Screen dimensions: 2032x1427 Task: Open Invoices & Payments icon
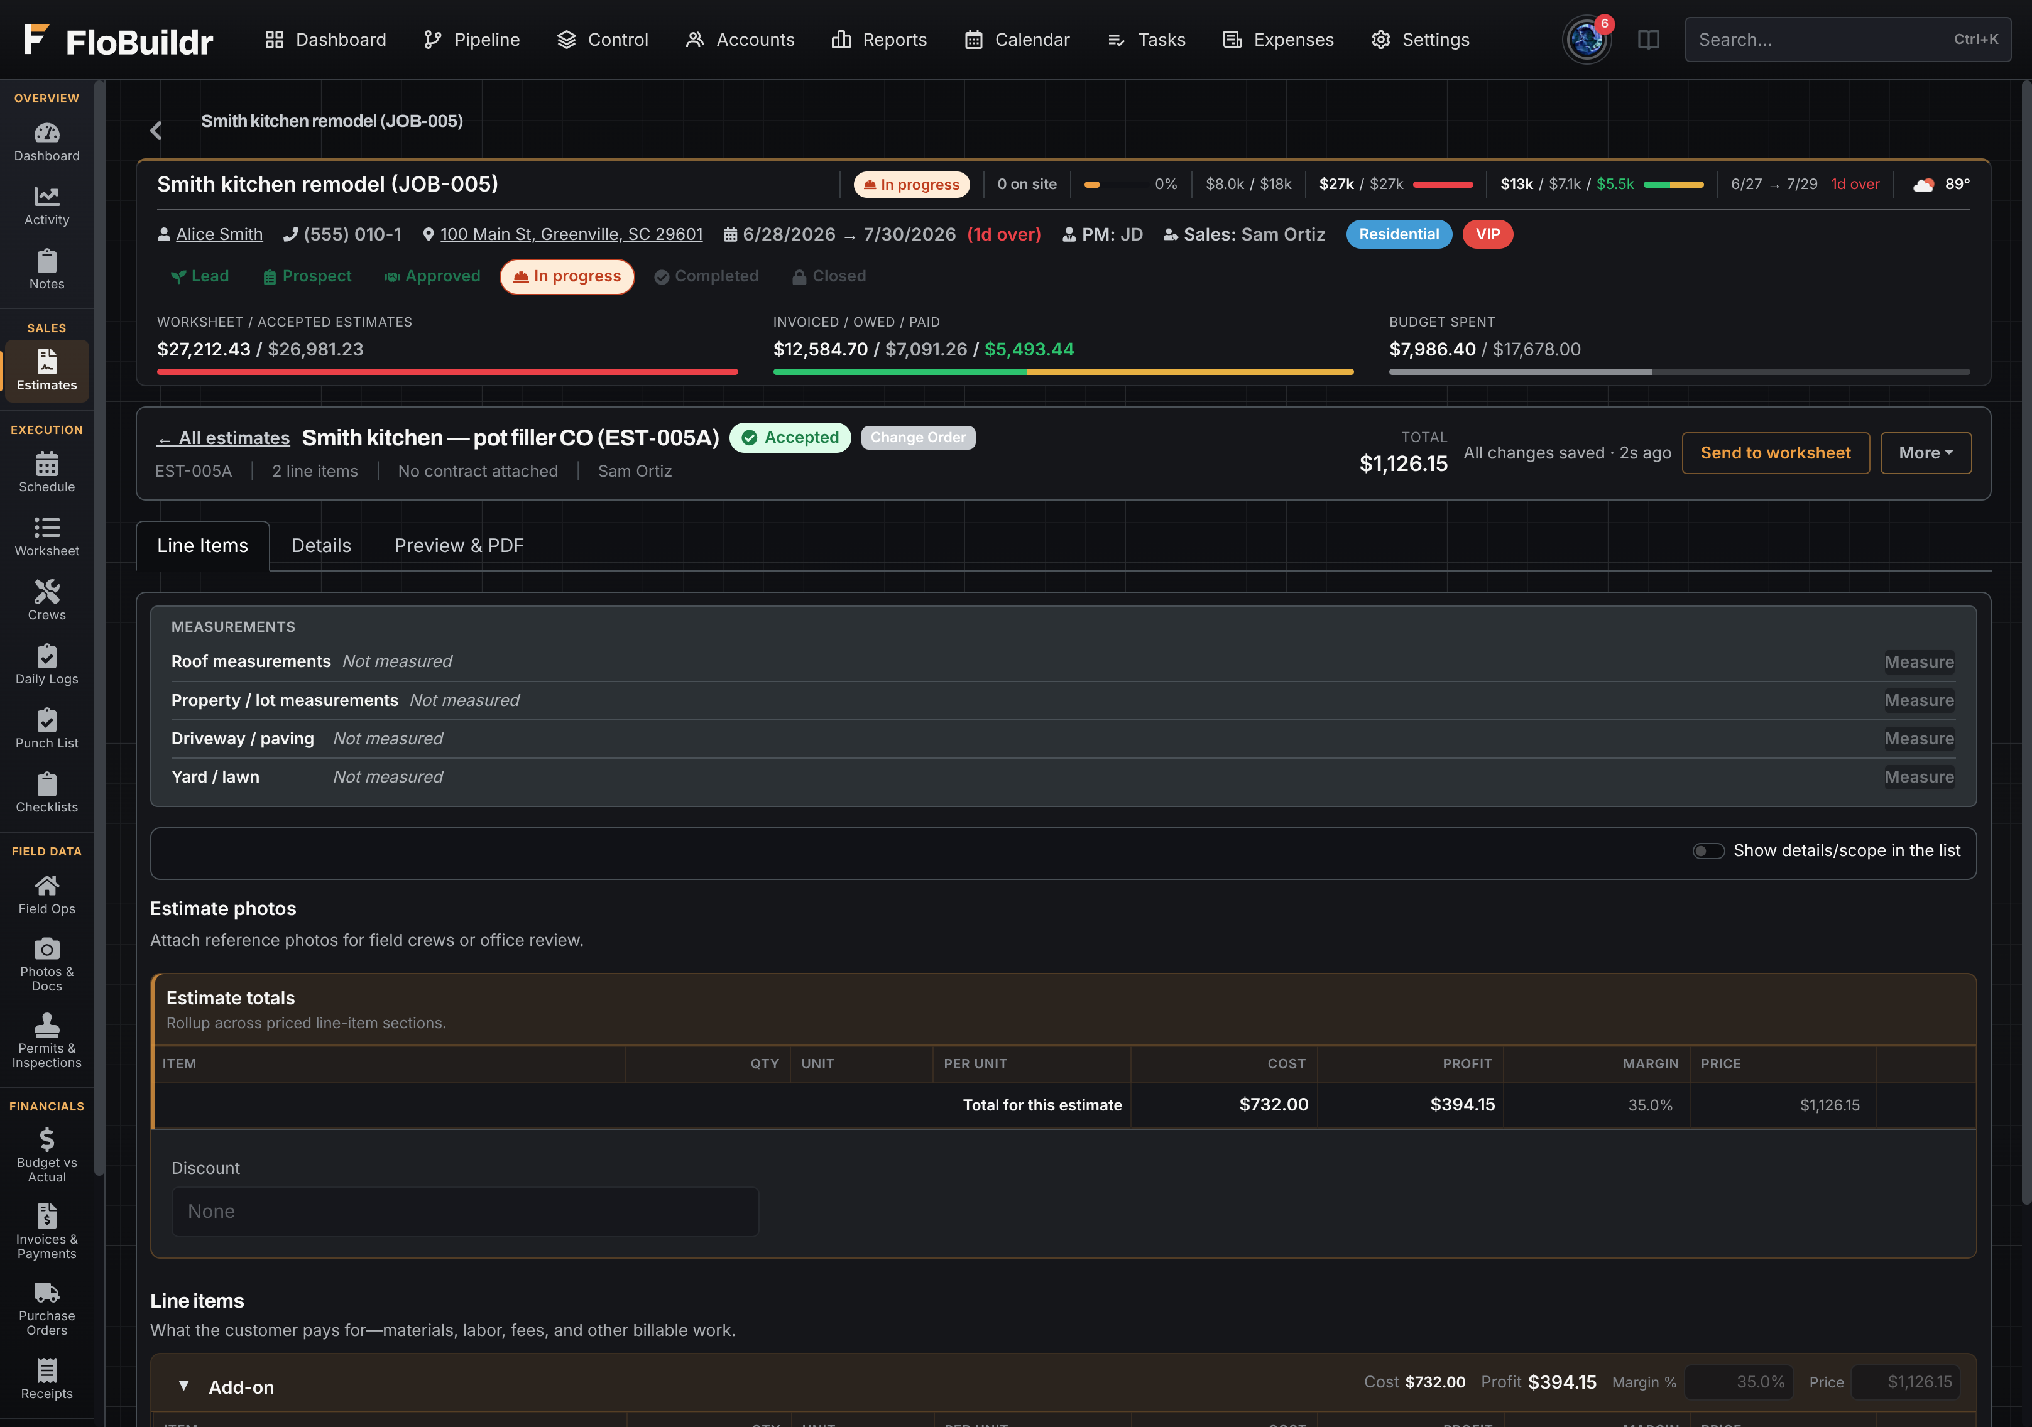(x=47, y=1215)
